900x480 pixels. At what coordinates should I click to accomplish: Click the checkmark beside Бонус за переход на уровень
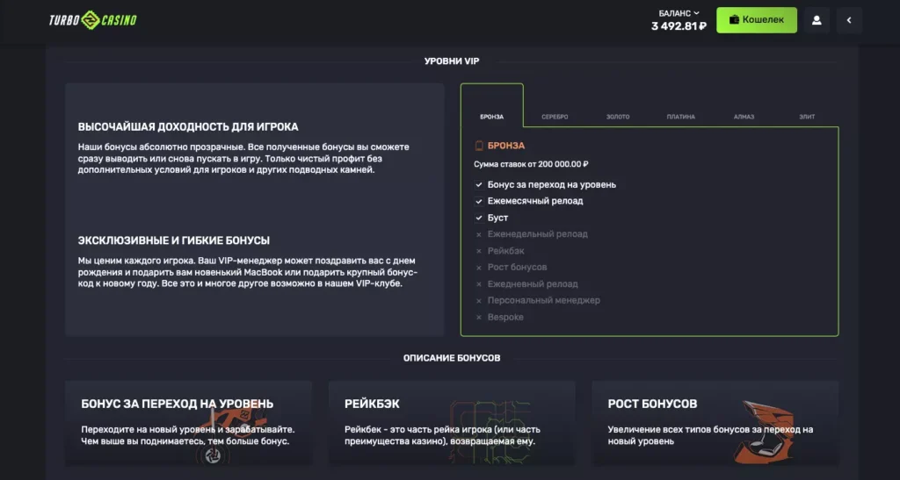pyautogui.click(x=479, y=185)
